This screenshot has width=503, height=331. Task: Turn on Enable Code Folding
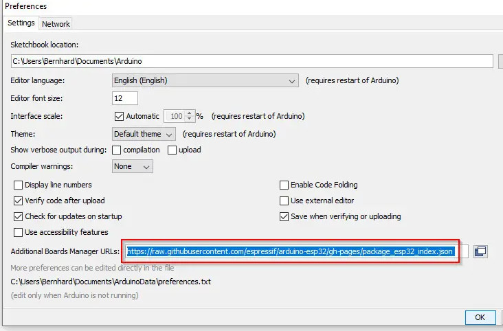pyautogui.click(x=284, y=185)
